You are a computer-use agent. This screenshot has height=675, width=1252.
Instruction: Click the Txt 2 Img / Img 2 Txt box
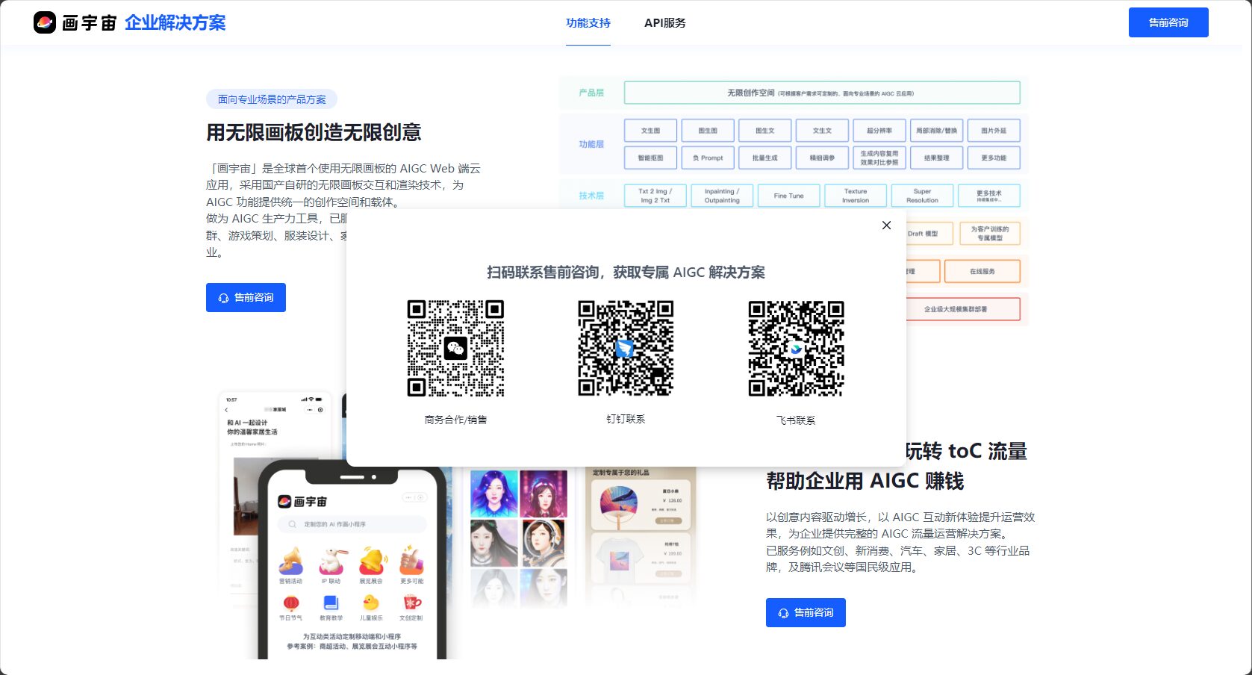coord(655,196)
